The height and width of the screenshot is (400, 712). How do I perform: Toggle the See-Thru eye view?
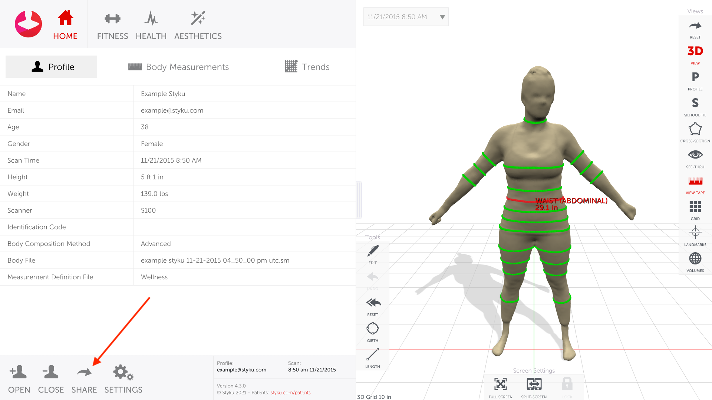(695, 155)
